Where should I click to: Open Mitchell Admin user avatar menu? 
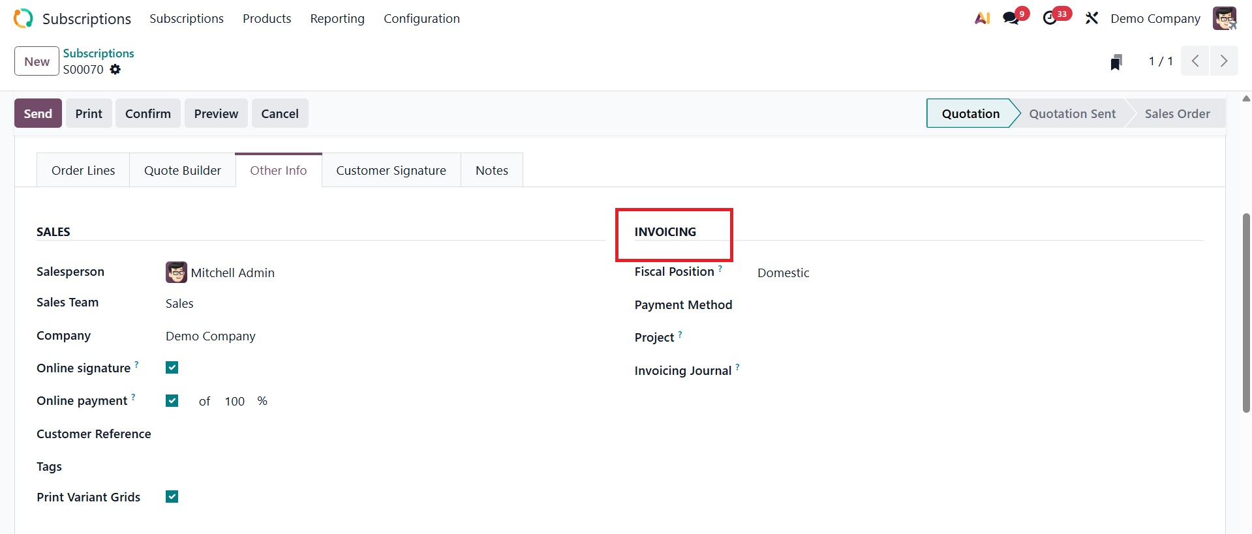pos(1224,18)
